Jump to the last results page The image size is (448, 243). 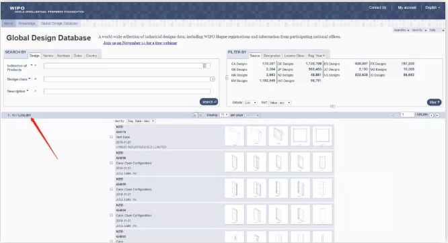coord(437,115)
